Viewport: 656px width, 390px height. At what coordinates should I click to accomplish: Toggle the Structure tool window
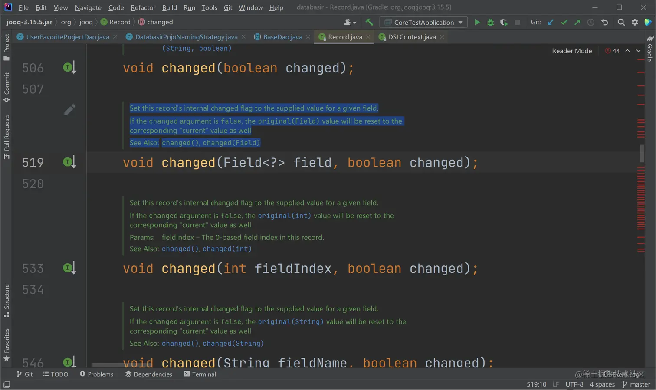[7, 301]
